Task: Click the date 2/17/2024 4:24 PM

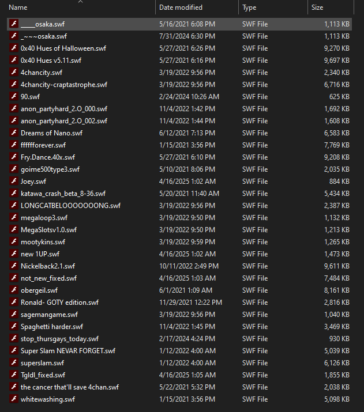Action: tap(187, 339)
